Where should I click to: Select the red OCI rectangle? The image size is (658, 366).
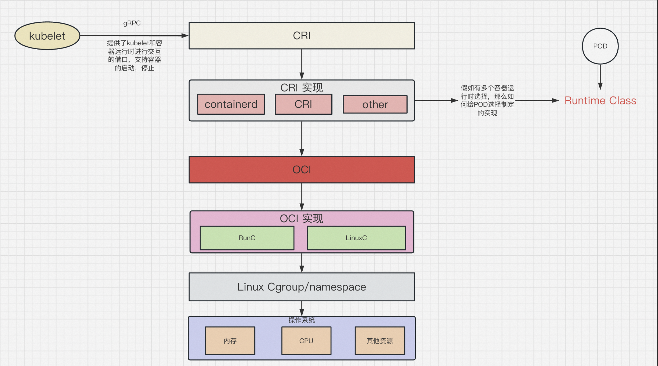click(302, 170)
